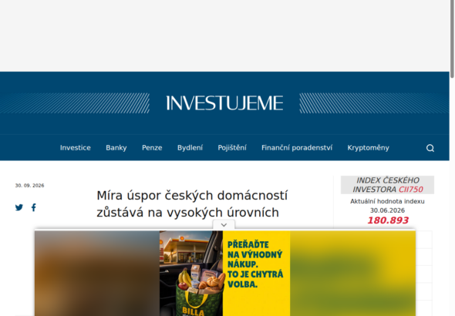This screenshot has height=316, width=455.
Task: Share article via Twitter bird icon
Action: (19, 207)
